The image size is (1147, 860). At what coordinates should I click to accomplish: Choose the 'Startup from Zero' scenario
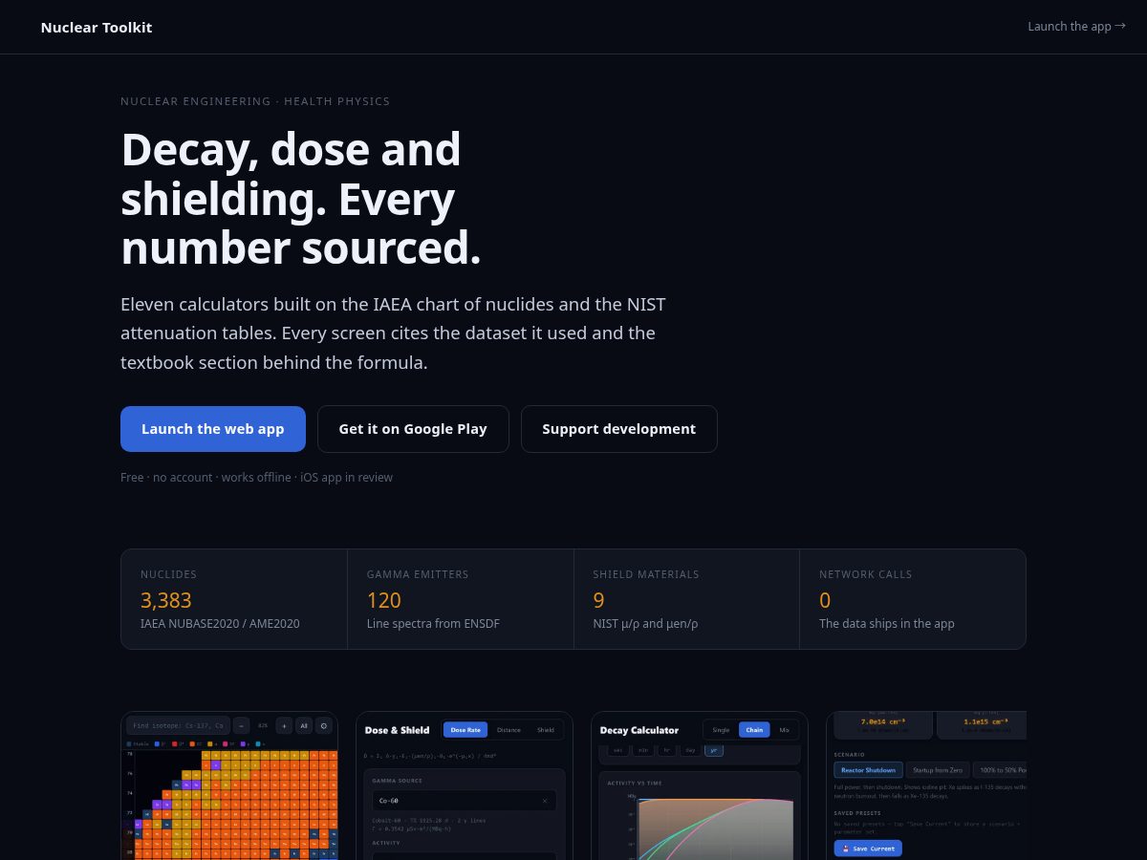938,770
